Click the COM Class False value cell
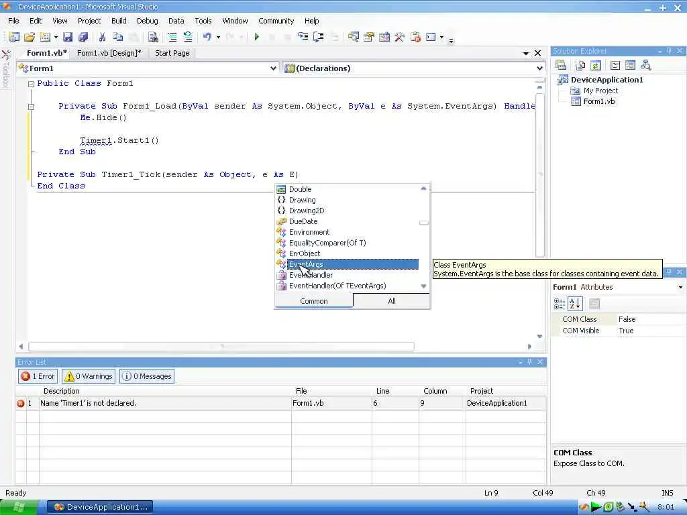This screenshot has height=515, width=687. click(649, 319)
